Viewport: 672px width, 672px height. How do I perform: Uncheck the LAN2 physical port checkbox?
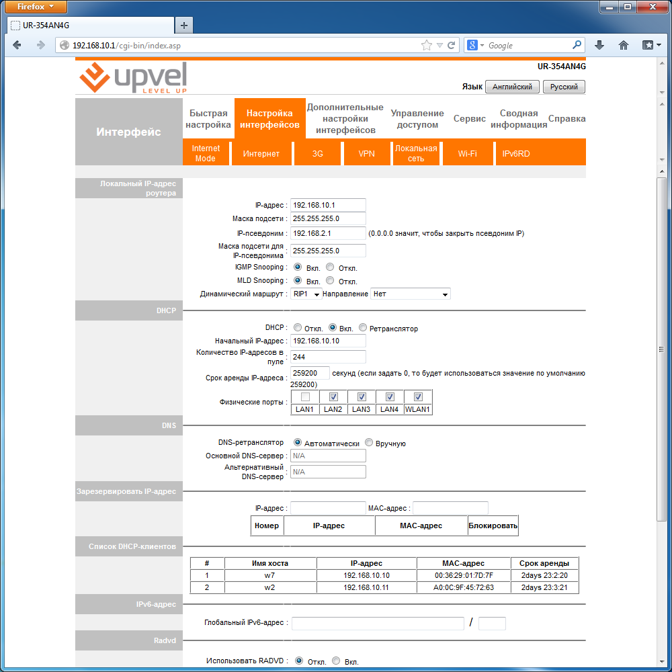(333, 397)
